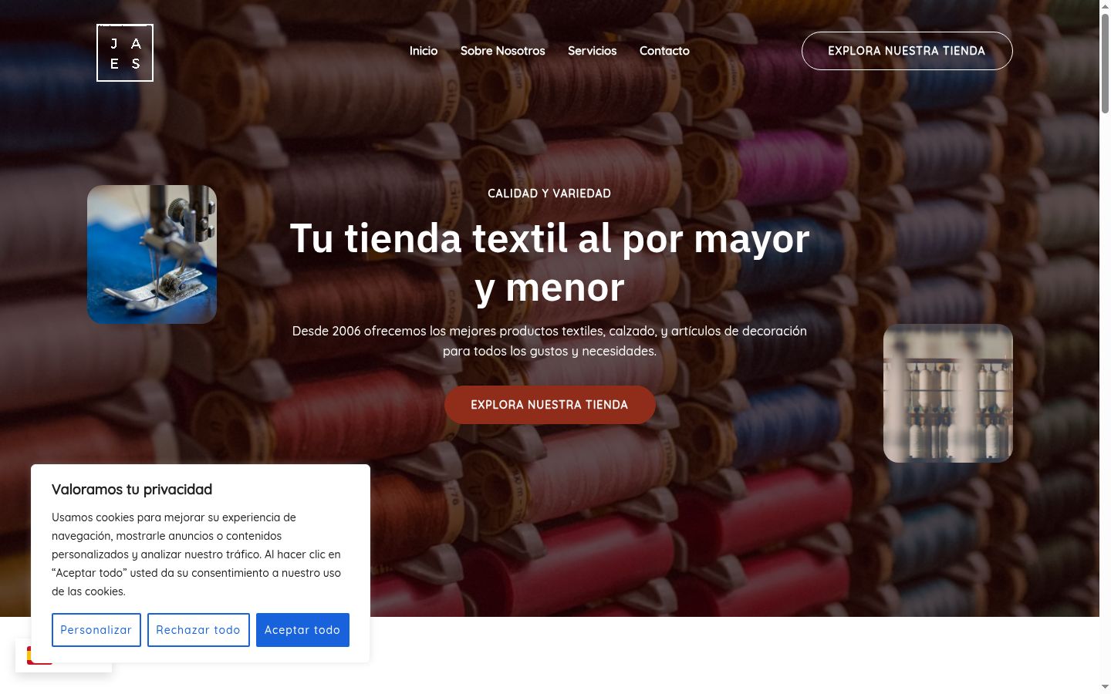
Task: Click the "Valoramos tu privacidad" heading
Action: pyautogui.click(x=132, y=490)
